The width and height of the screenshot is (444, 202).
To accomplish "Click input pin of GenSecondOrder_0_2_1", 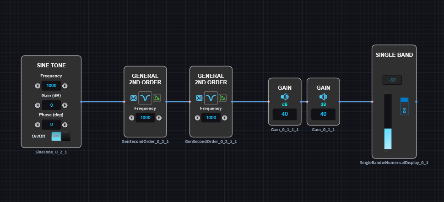I will click(x=125, y=102).
